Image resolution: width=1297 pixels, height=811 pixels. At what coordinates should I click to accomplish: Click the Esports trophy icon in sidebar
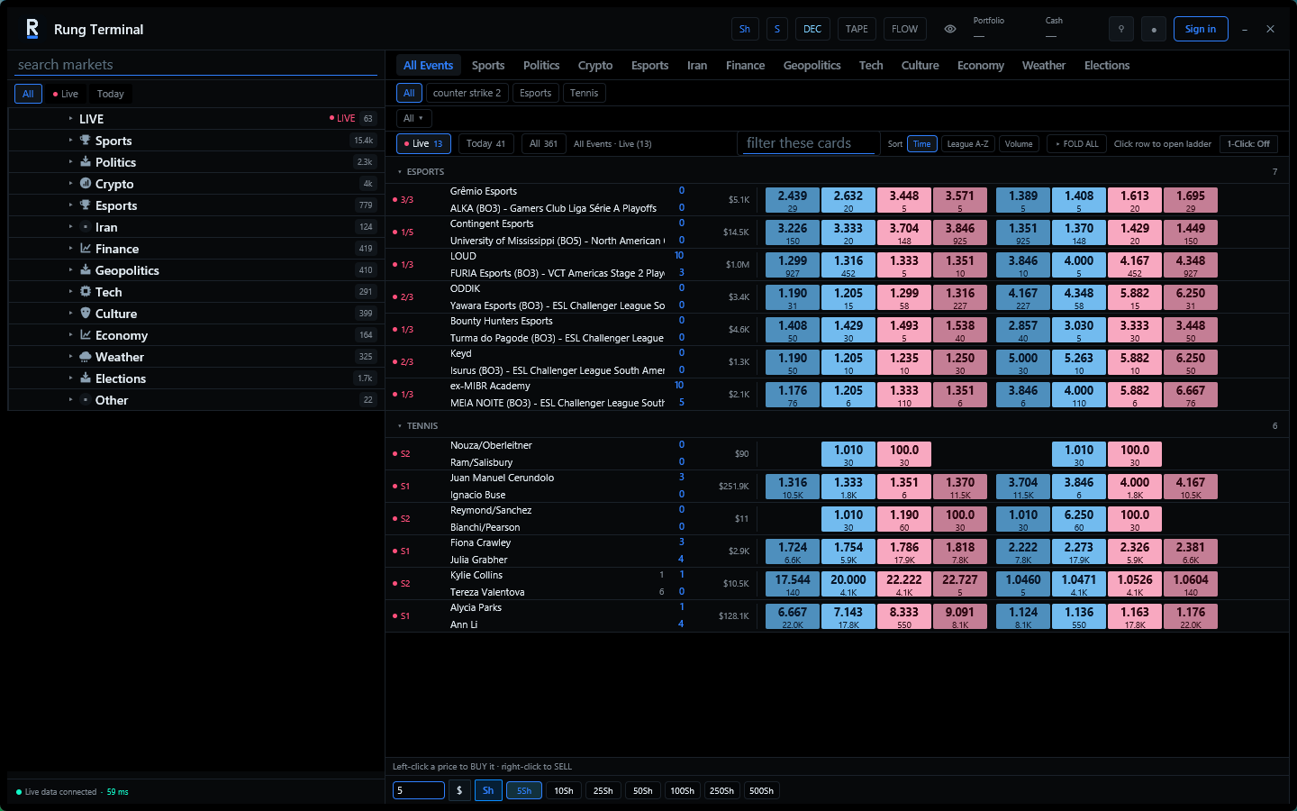[x=86, y=205]
